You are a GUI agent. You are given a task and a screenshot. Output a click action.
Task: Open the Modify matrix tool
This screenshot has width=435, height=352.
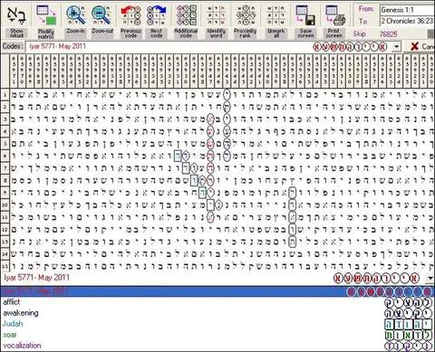pos(46,15)
